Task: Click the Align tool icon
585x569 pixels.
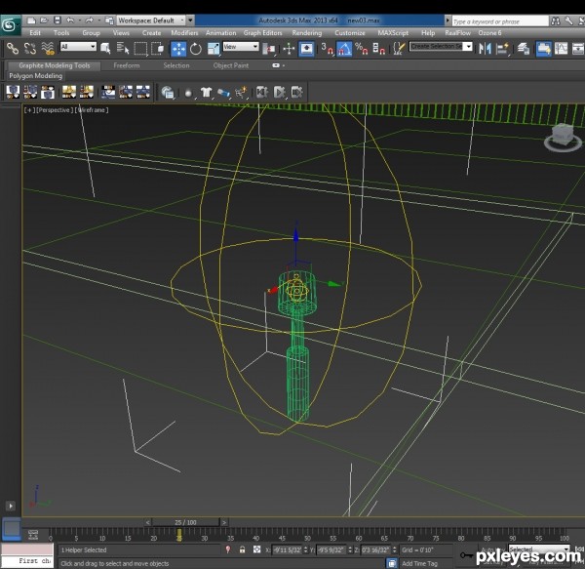Action: 502,49
